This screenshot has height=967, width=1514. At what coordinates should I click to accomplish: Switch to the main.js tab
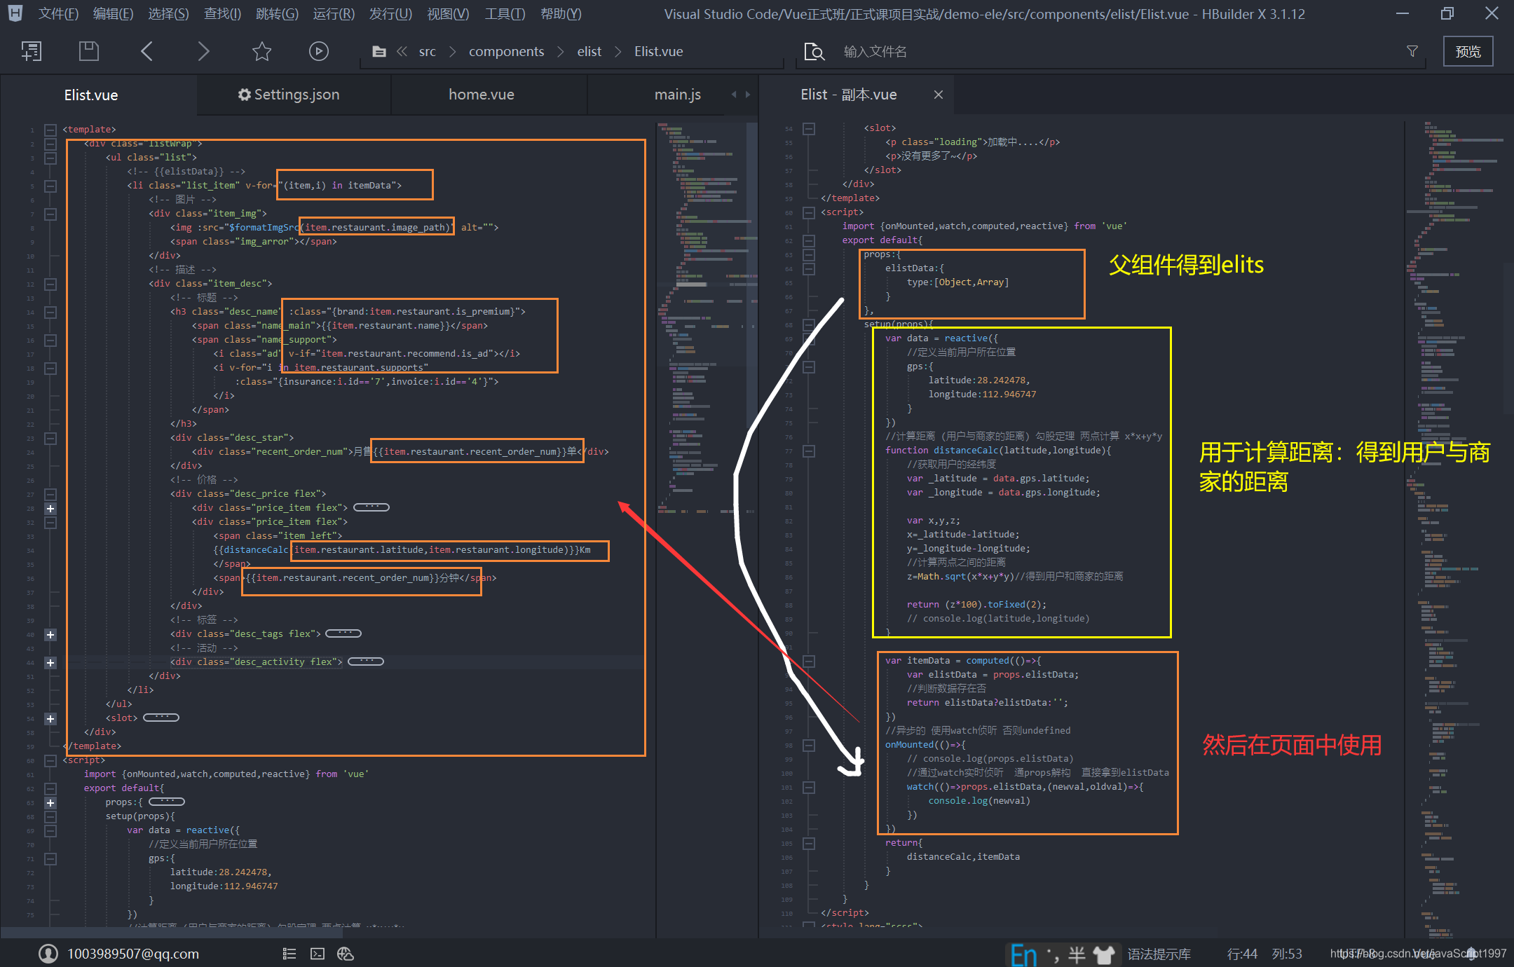point(678,95)
